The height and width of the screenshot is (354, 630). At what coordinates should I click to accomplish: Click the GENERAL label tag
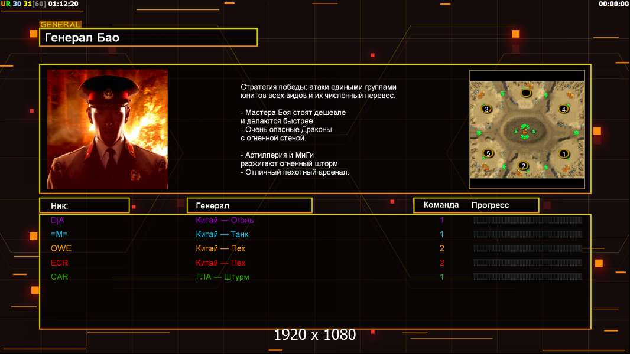tap(60, 24)
